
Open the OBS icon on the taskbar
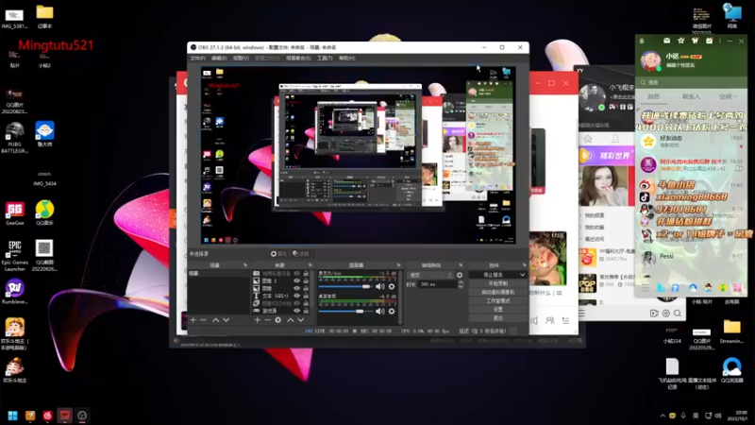[82, 416]
